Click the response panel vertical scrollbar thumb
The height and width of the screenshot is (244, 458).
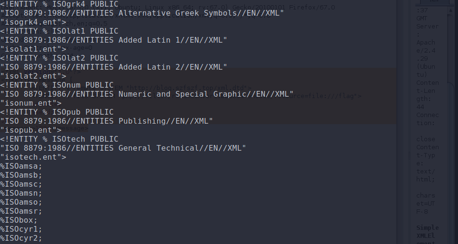pyautogui.click(x=450, y=48)
